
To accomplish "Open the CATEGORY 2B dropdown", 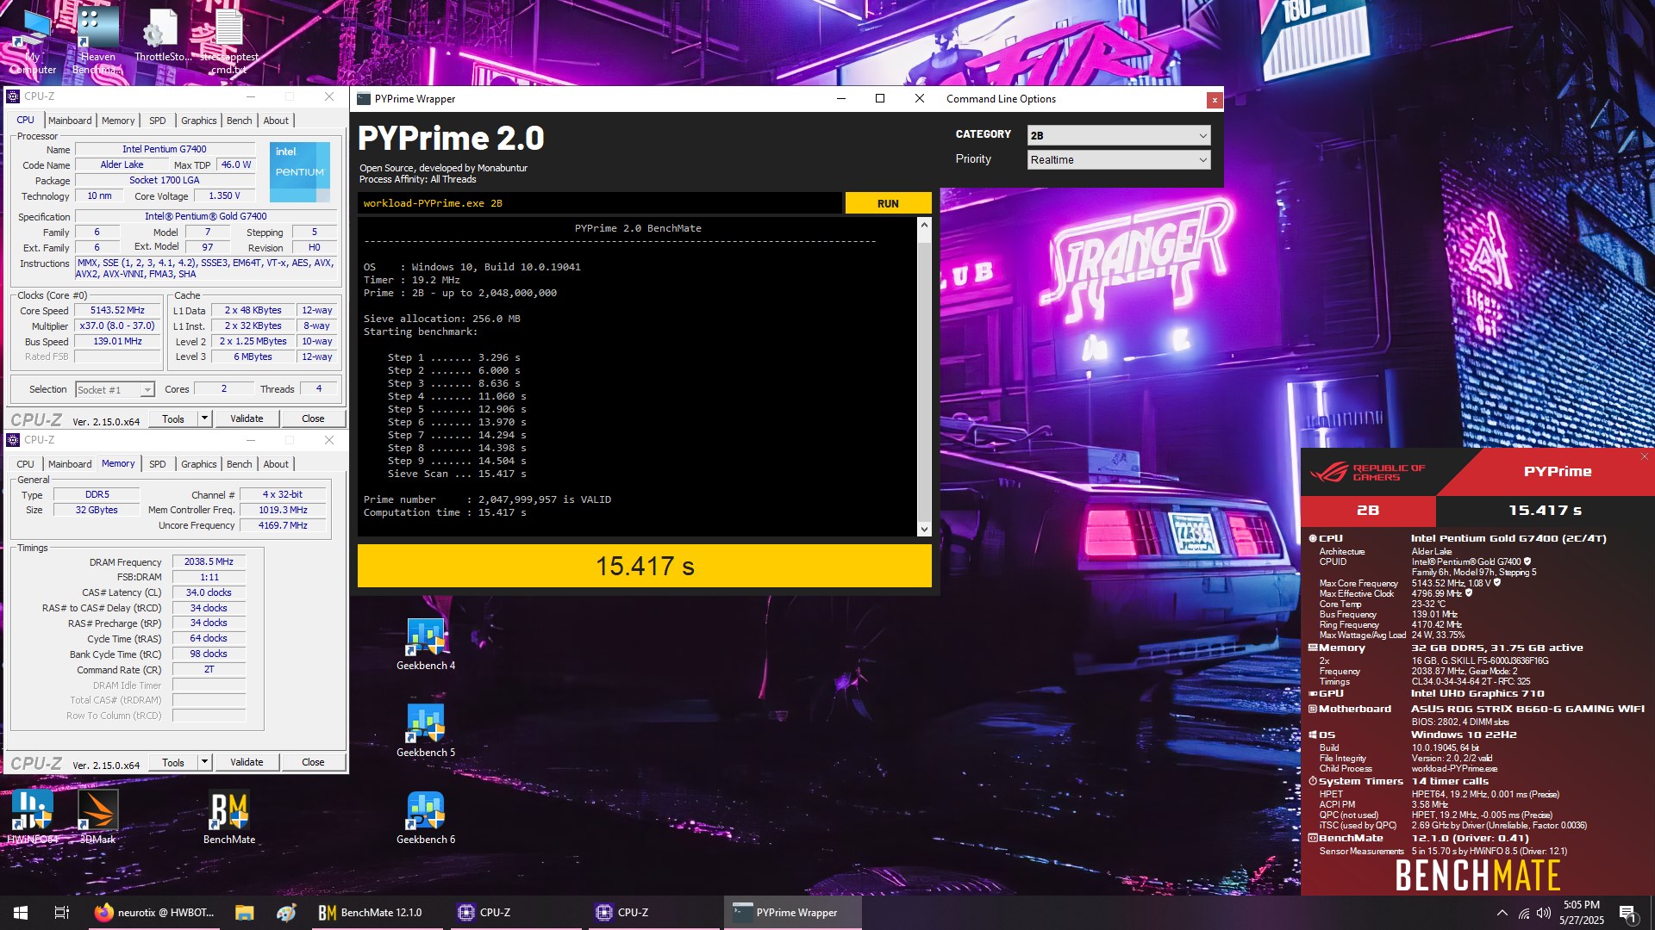I will pos(1119,135).
